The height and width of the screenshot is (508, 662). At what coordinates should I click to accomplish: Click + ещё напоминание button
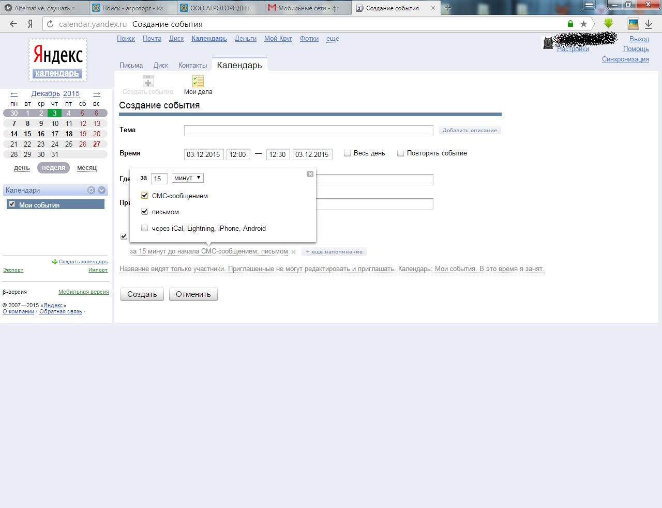point(334,252)
